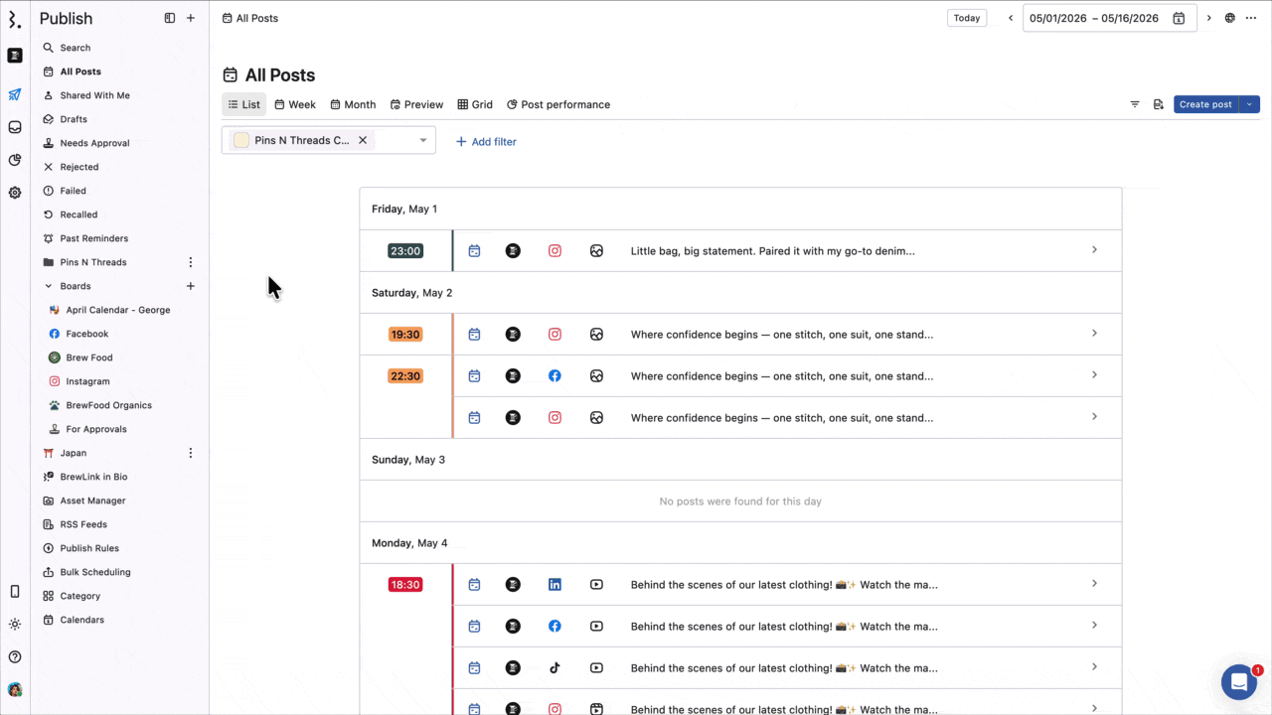Collapse the Boards tree section

pos(49,286)
